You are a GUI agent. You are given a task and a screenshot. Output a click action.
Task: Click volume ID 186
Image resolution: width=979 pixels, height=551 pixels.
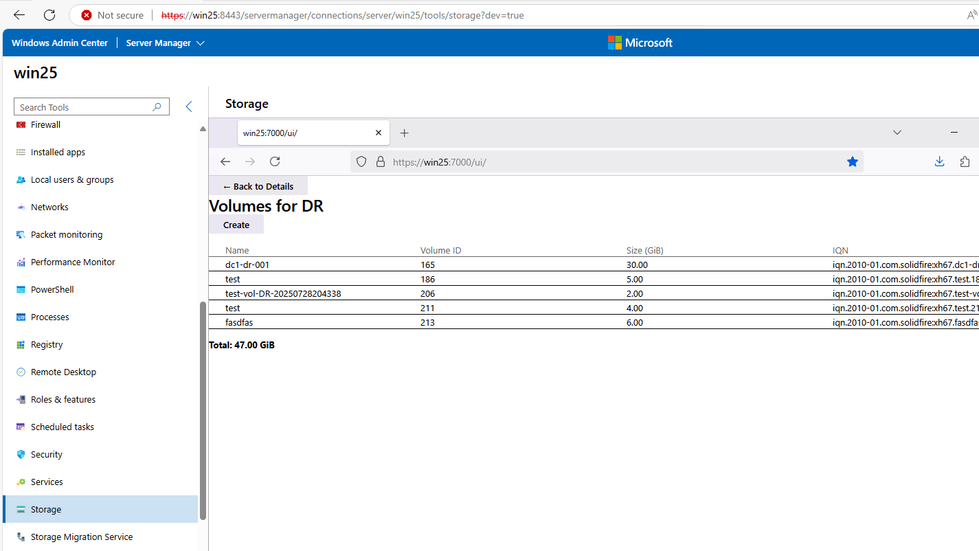coord(427,279)
